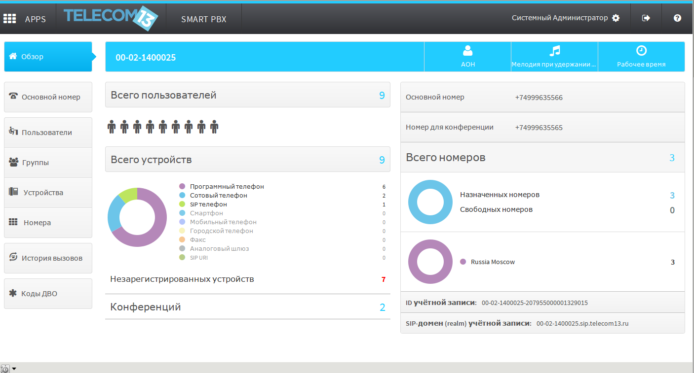Open Группы section in sidebar
694x373 pixels.
click(x=48, y=163)
